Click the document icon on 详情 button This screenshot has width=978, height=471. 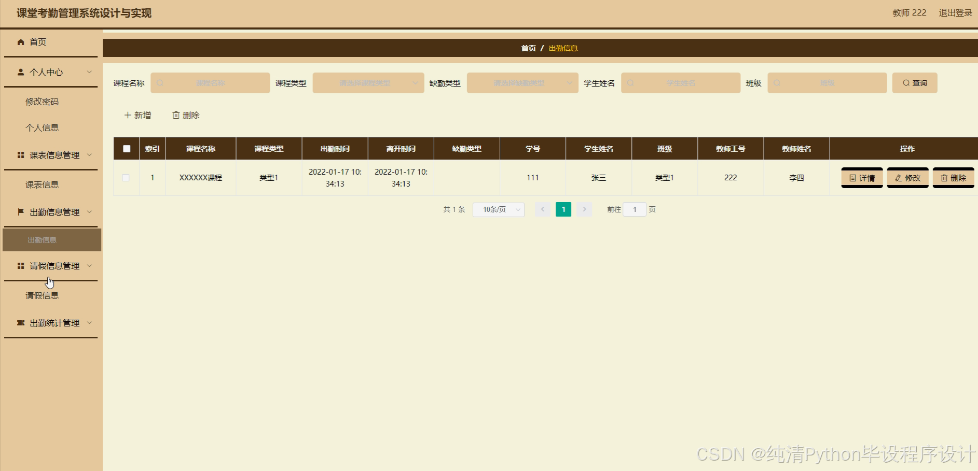pyautogui.click(x=853, y=178)
